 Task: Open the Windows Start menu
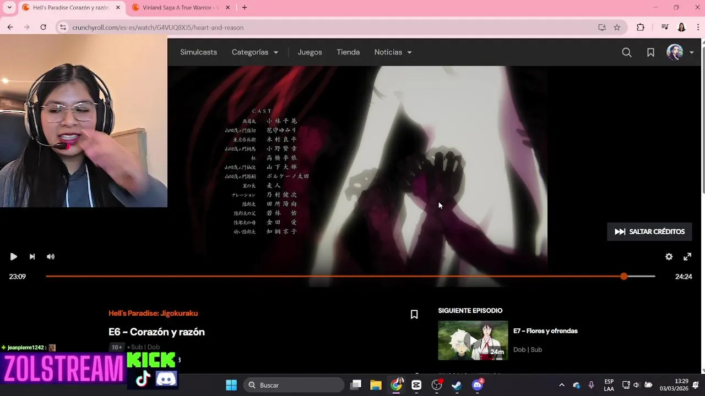pyautogui.click(x=231, y=385)
